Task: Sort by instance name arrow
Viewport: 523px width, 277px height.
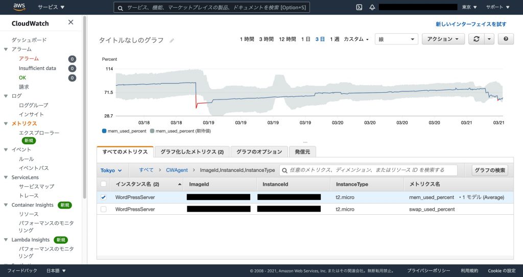Action: [180, 184]
